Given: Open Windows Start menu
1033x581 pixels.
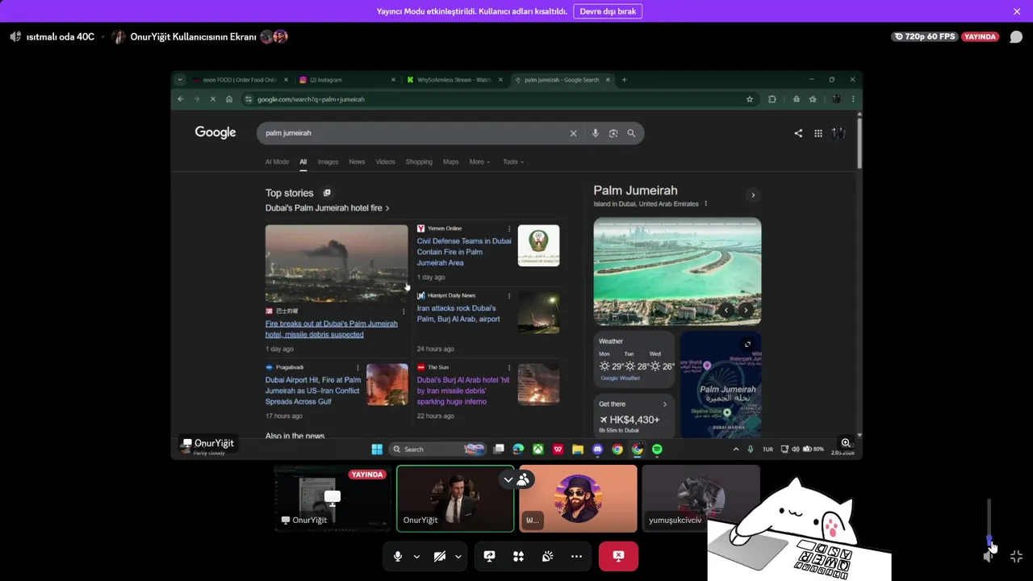Looking at the screenshot, I should click(377, 449).
